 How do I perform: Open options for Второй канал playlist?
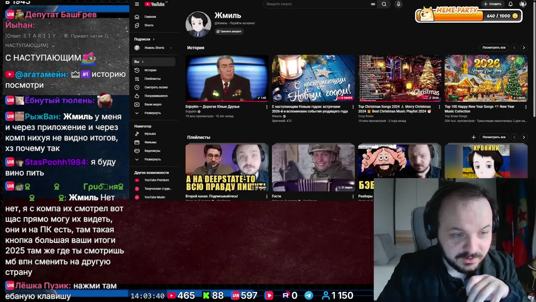[267, 196]
